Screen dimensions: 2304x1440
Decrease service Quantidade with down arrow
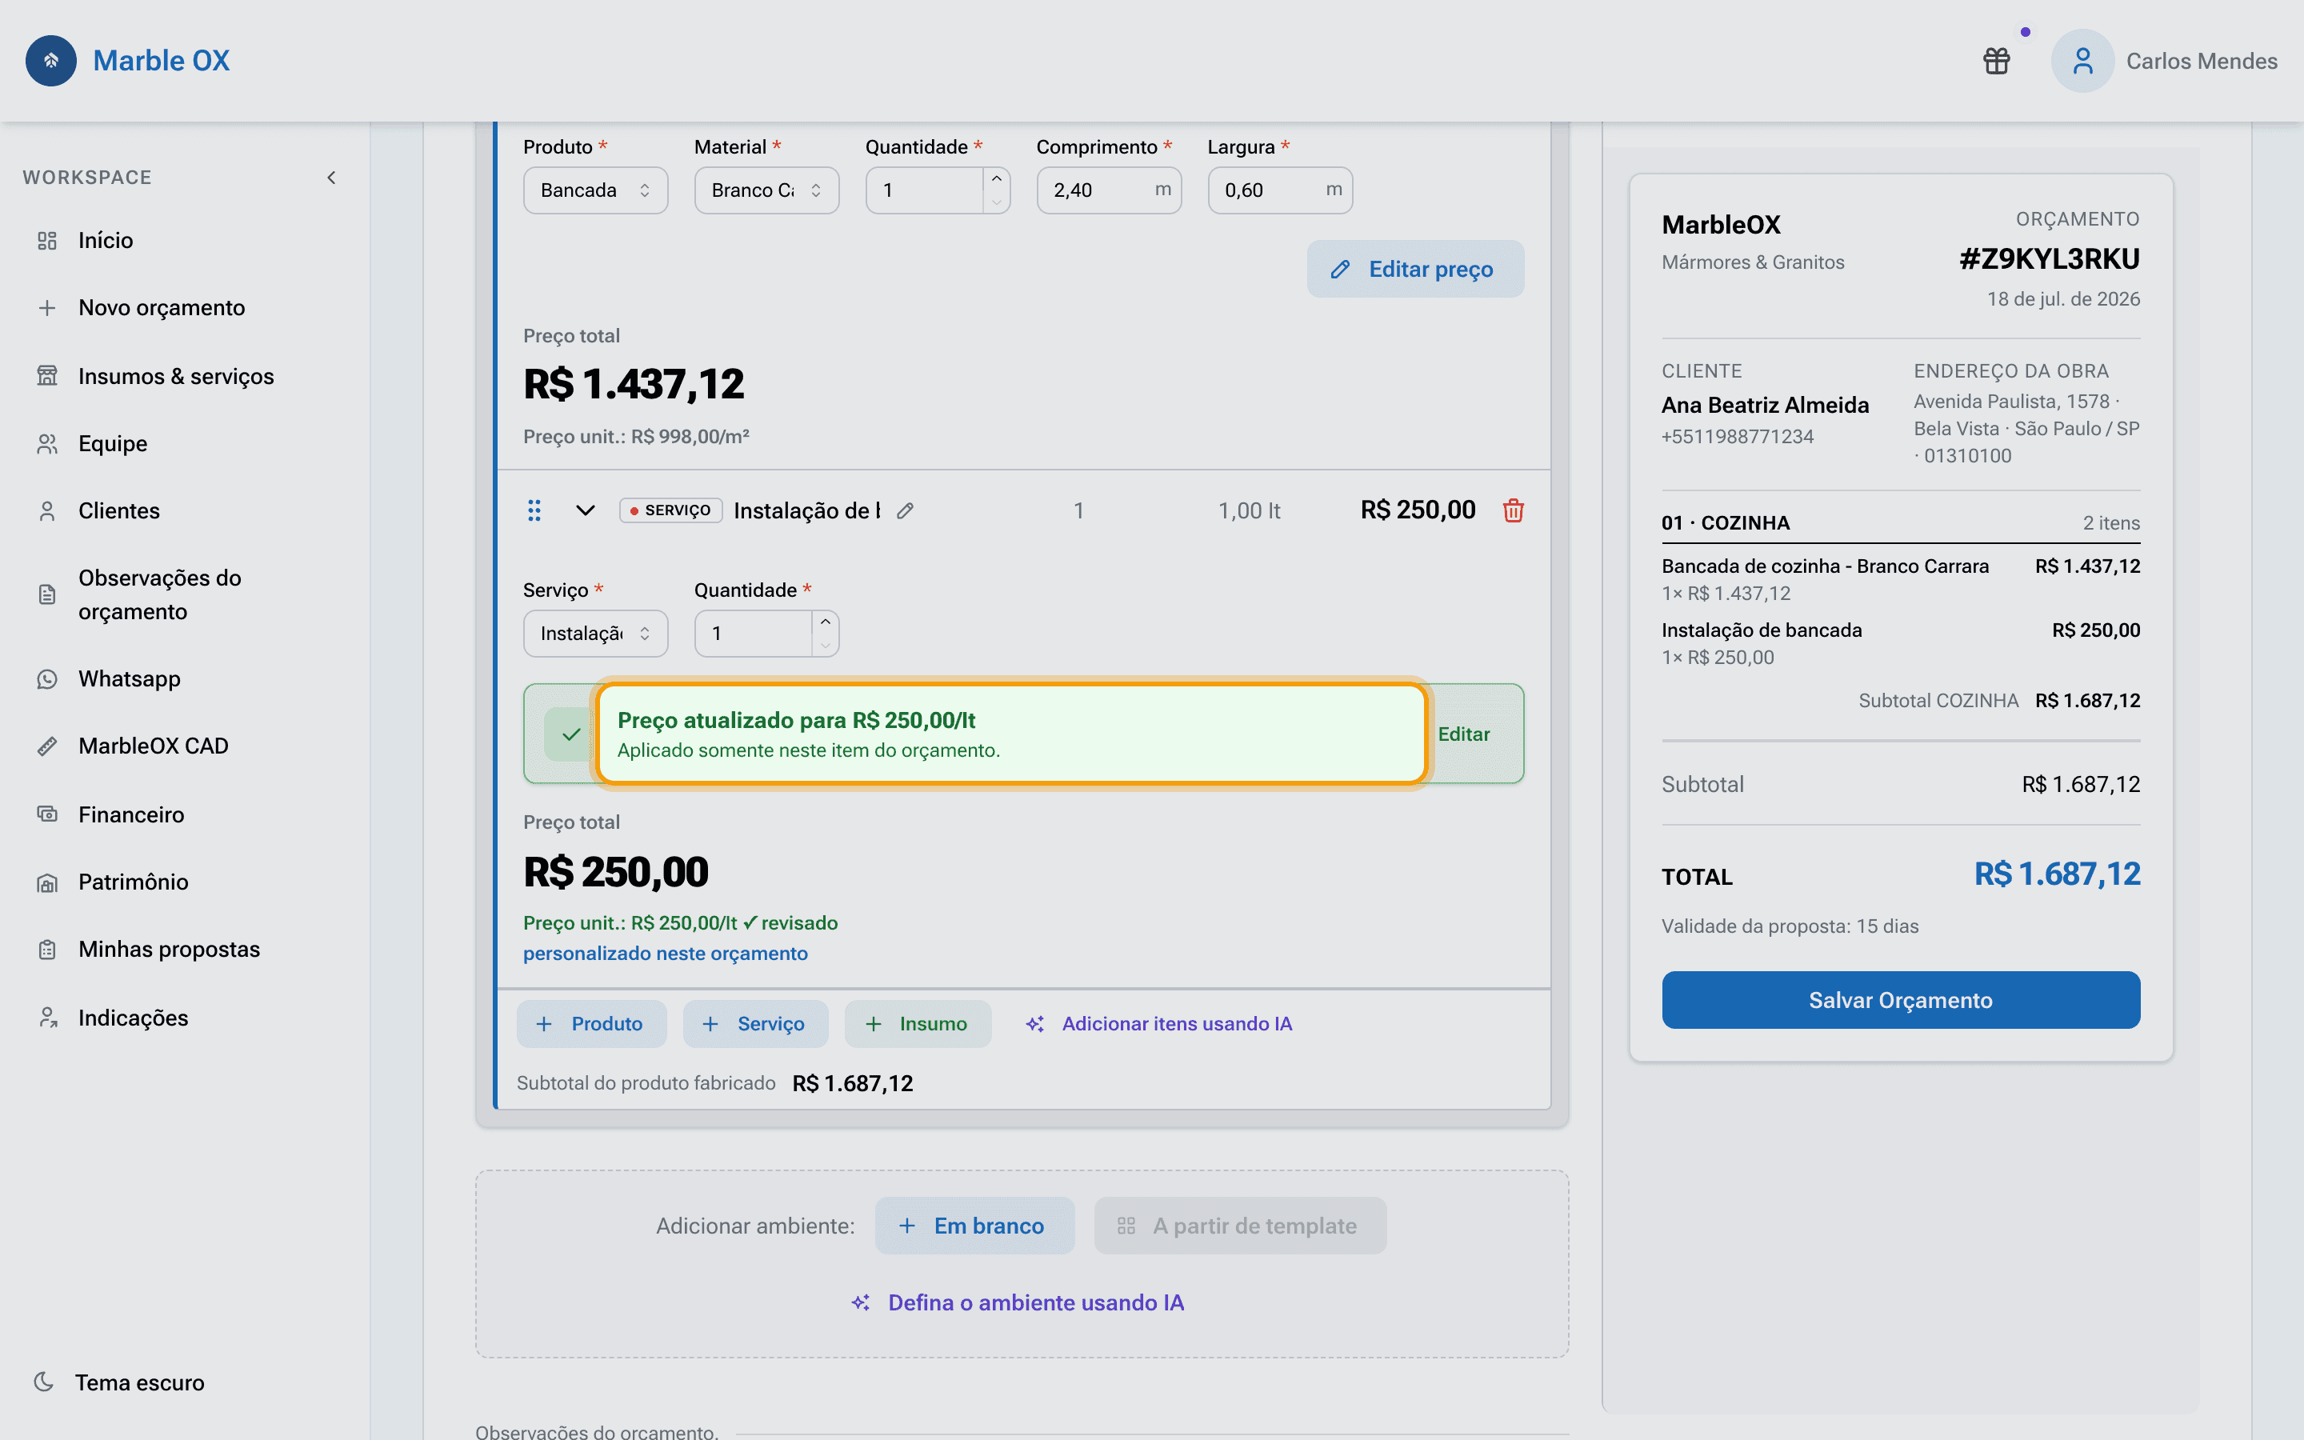(826, 645)
